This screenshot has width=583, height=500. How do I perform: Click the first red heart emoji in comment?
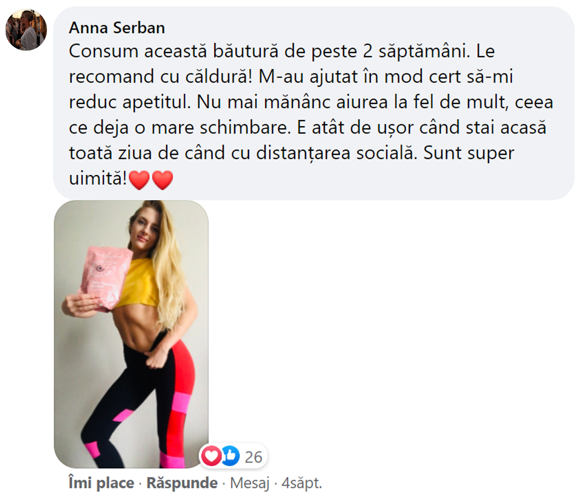point(139,180)
